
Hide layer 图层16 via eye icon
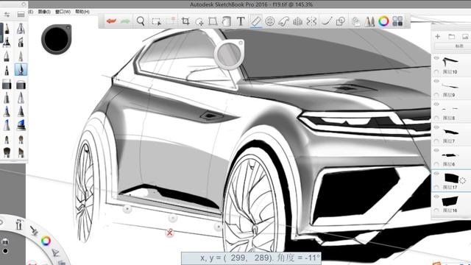click(x=436, y=197)
